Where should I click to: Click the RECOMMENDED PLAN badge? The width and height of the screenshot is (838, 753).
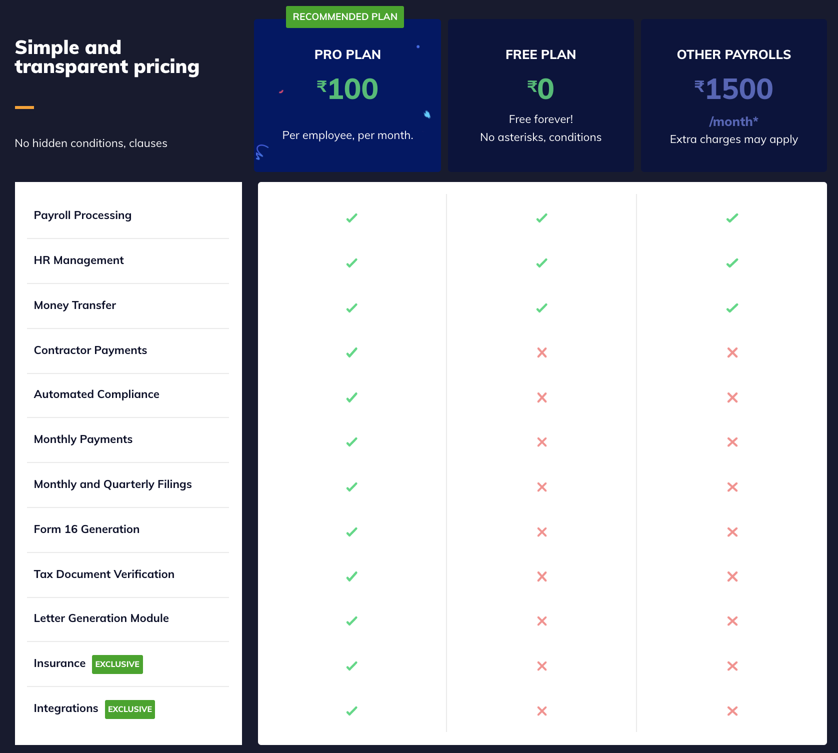point(344,16)
